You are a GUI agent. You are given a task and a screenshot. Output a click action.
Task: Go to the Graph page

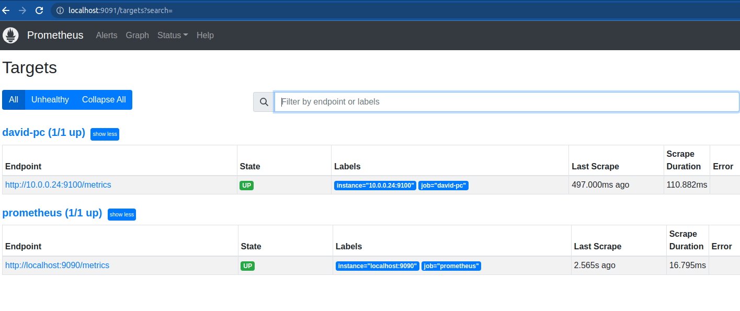click(138, 36)
